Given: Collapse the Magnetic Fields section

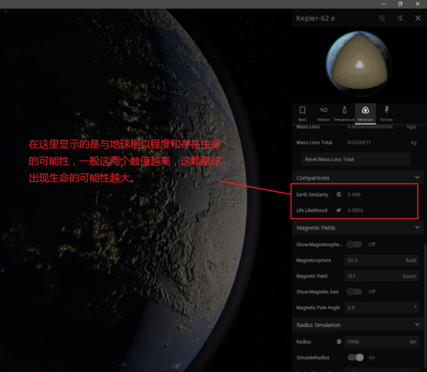Looking at the screenshot, I should 417,228.
